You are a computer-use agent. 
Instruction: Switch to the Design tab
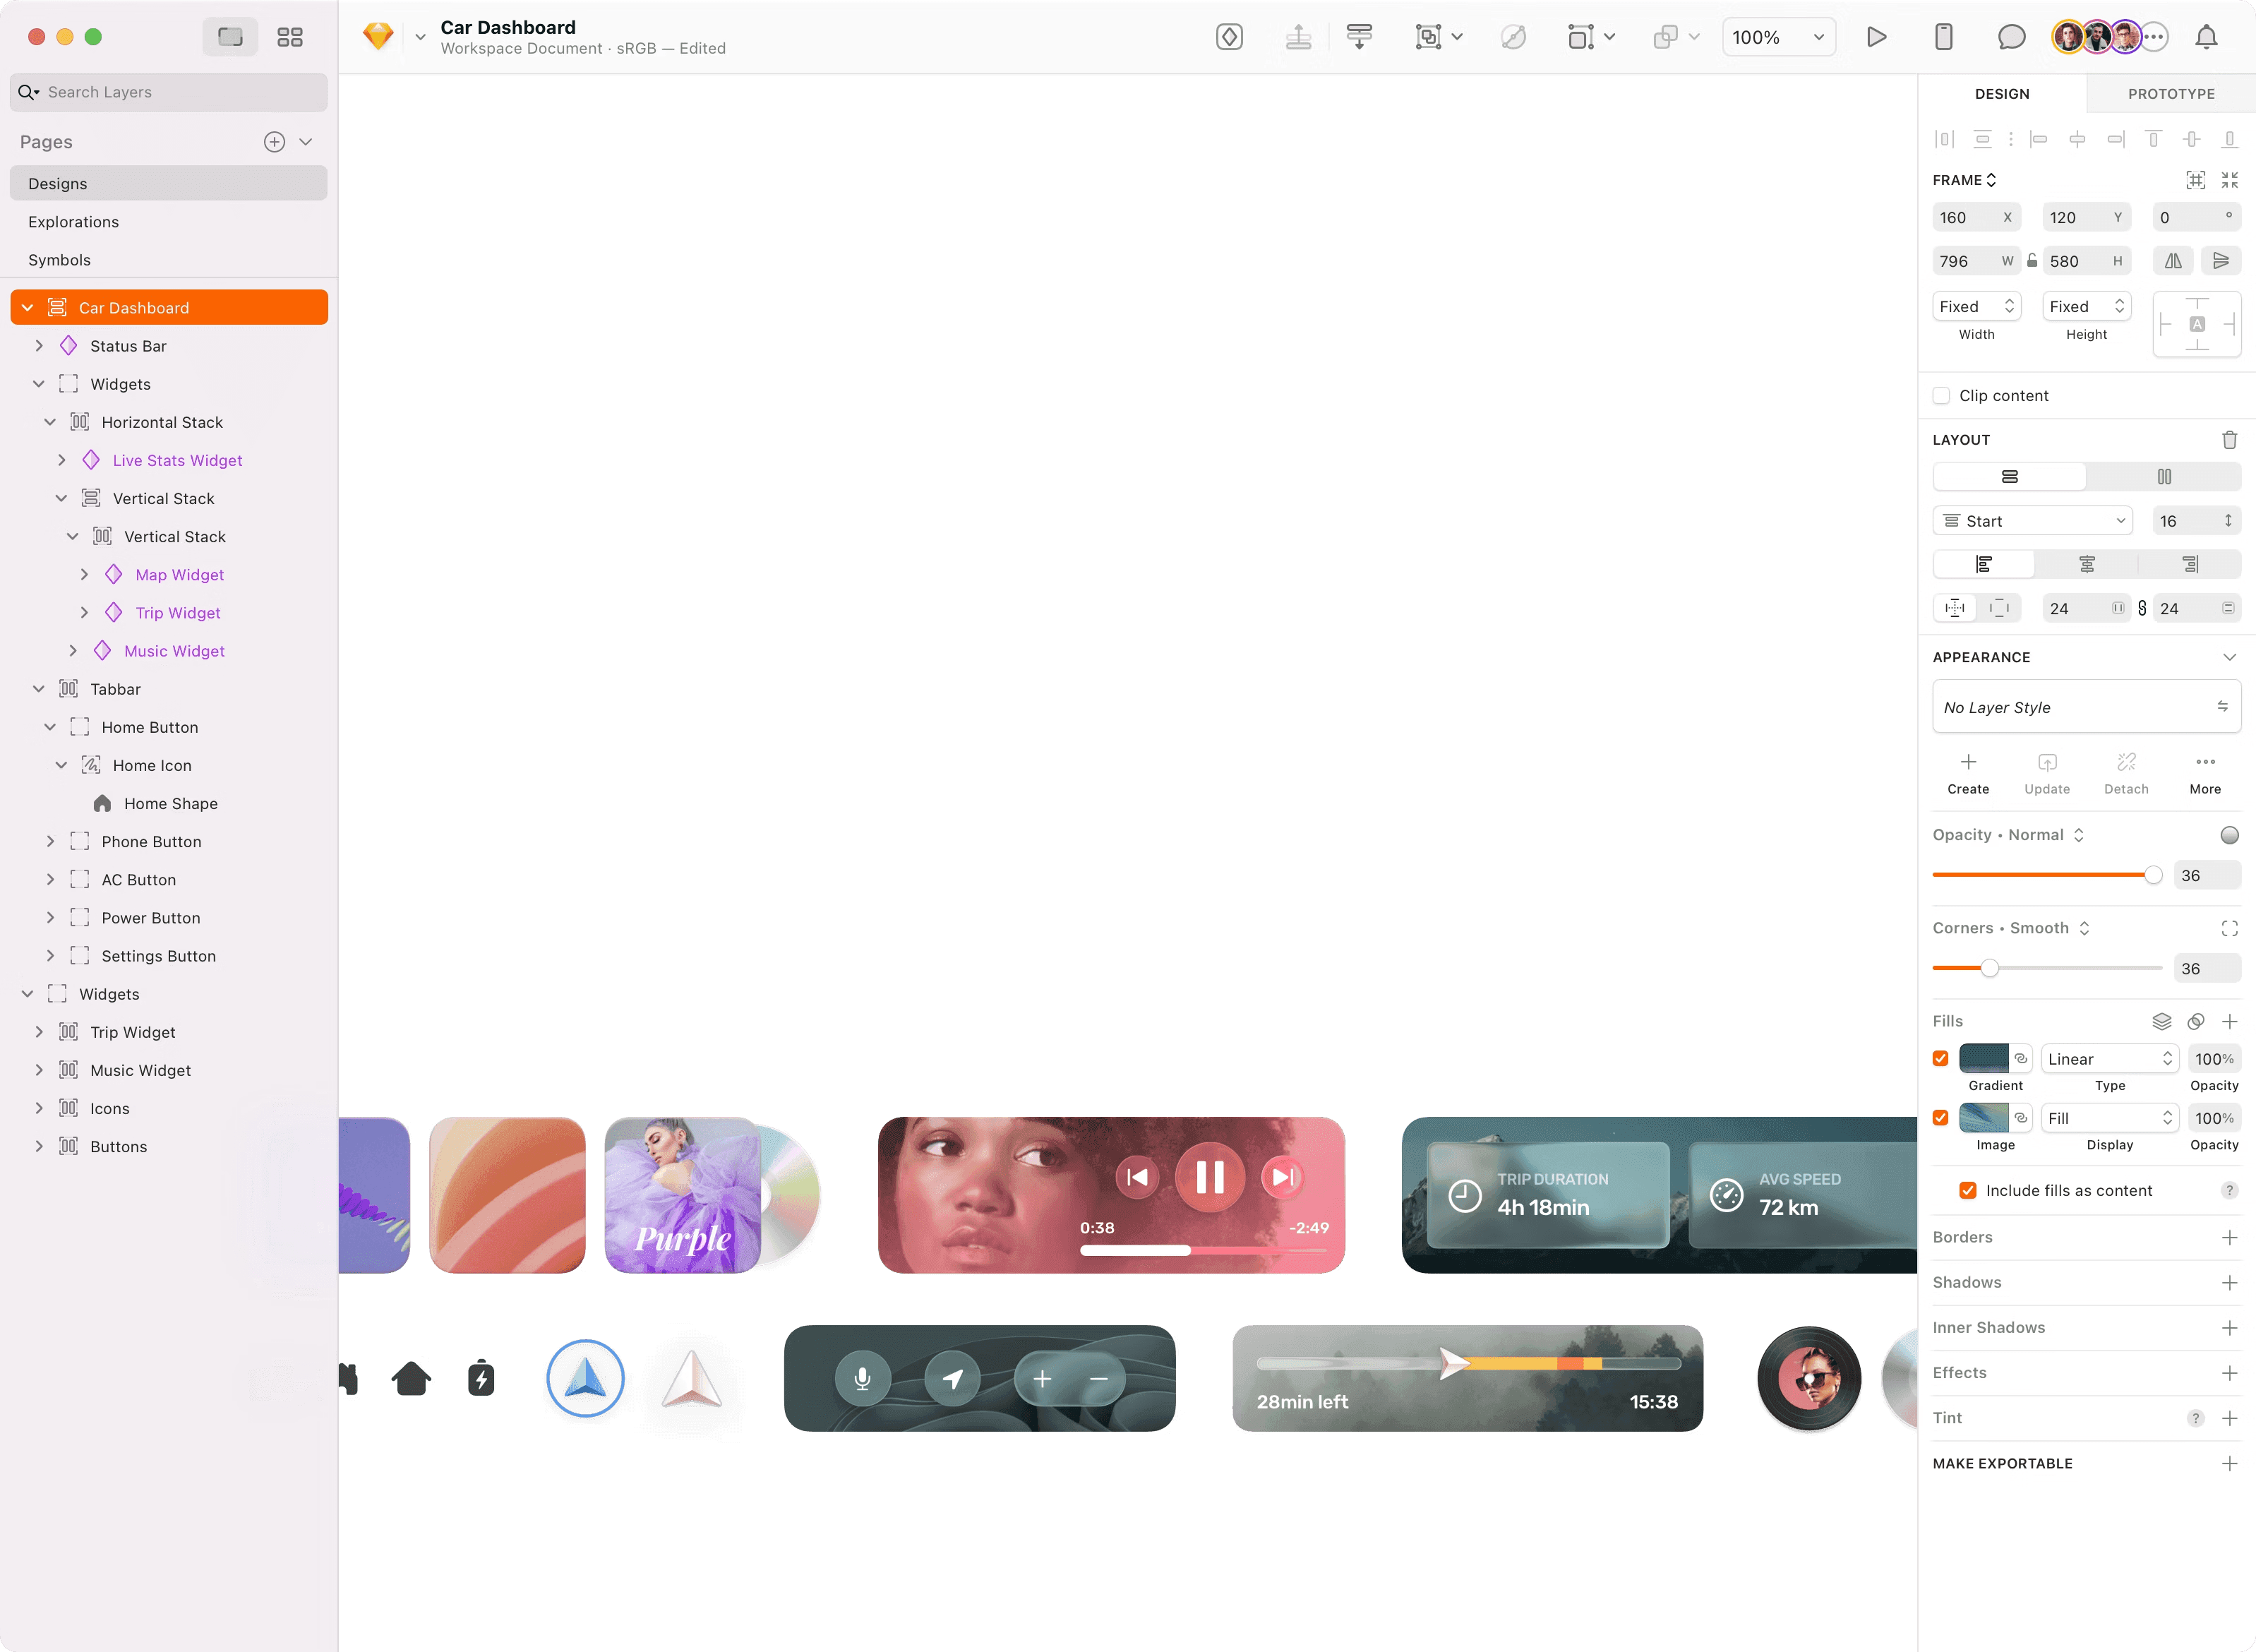[2002, 94]
